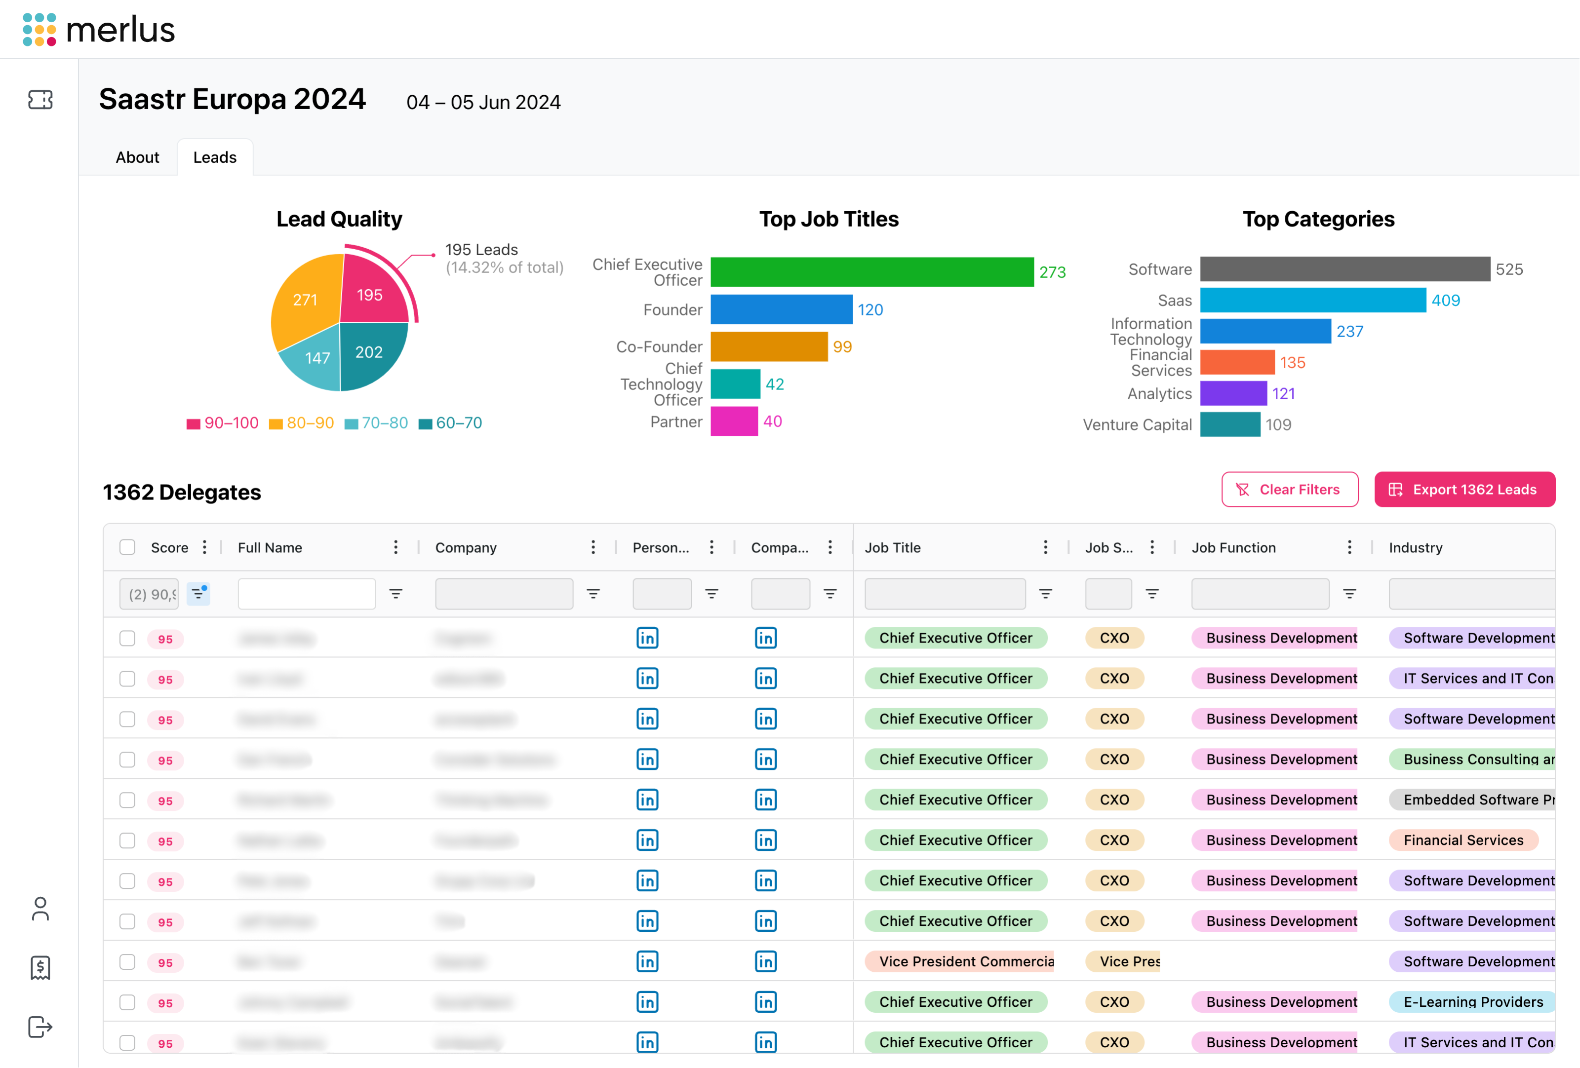Open the Person LinkedIn column filter icon
The image size is (1580, 1068).
coord(712,594)
